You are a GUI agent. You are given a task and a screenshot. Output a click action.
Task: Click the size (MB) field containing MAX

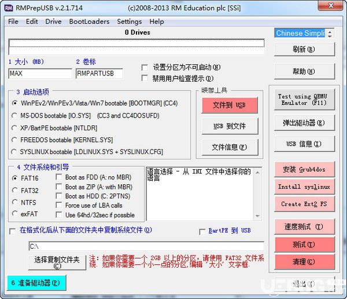[x=40, y=74]
